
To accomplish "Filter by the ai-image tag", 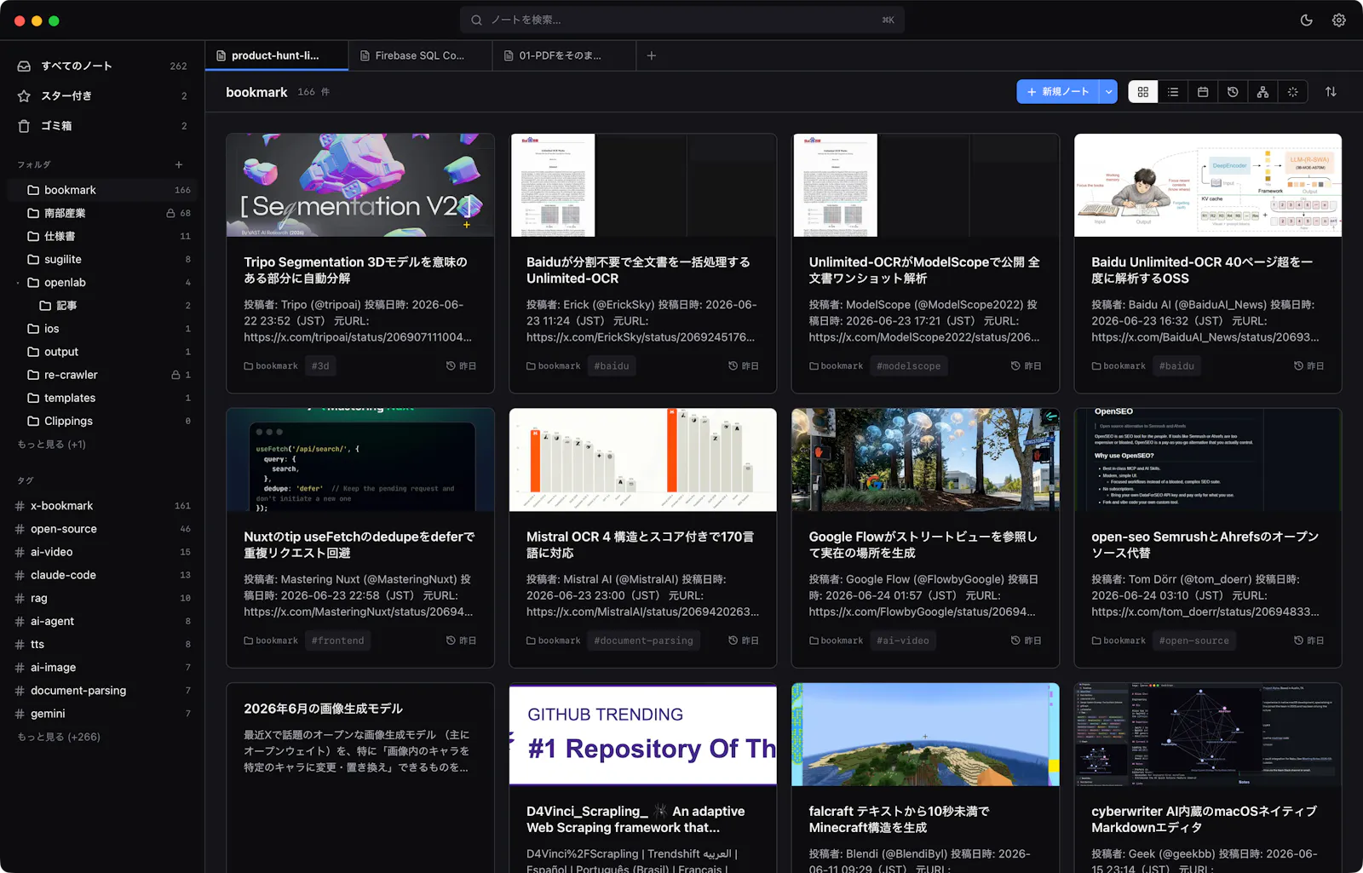I will [x=102, y=667].
